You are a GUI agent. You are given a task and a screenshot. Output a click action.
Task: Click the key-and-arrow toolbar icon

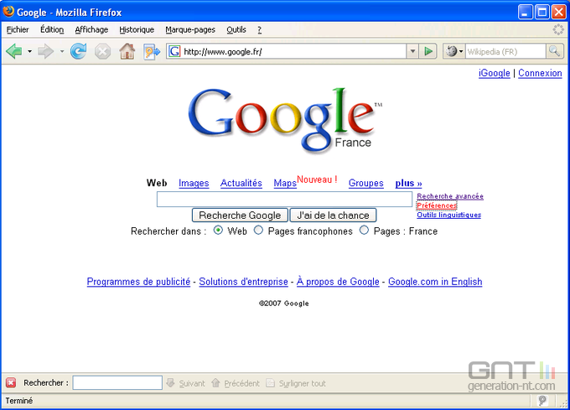click(x=152, y=51)
